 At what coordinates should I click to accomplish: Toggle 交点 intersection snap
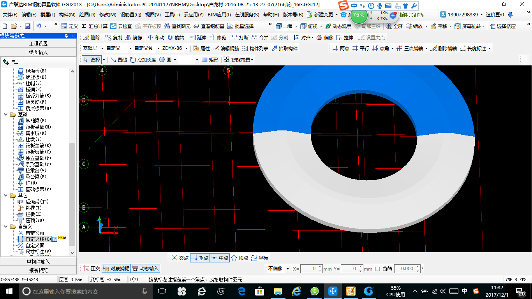coord(180,258)
